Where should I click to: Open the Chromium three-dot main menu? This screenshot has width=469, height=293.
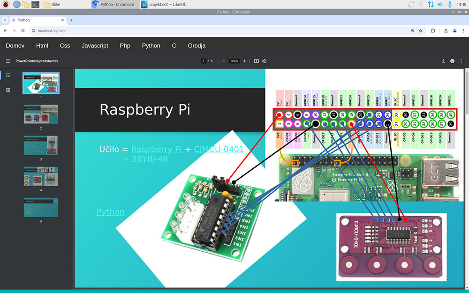click(464, 31)
